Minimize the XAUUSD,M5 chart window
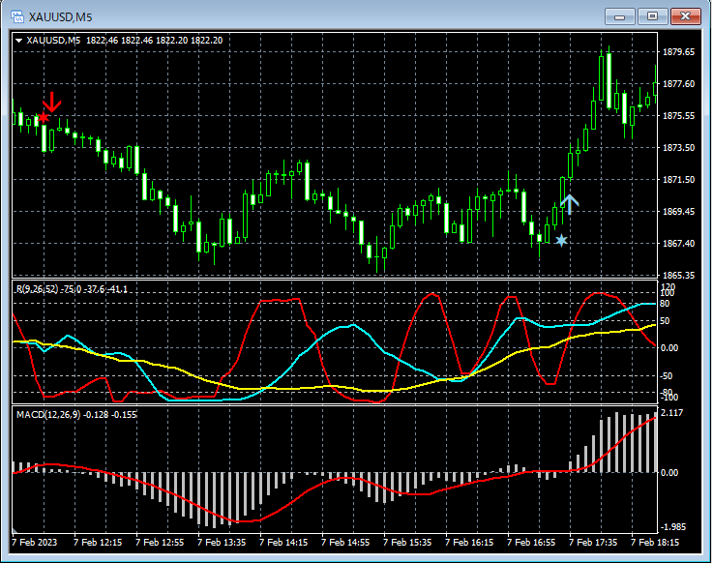713x563 pixels. [620, 15]
